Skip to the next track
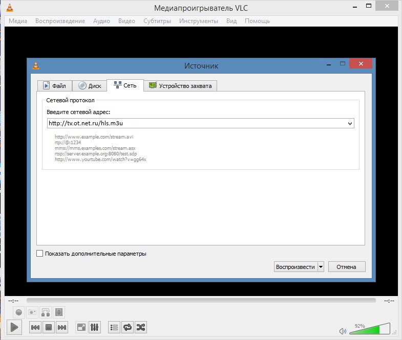 coord(62,327)
